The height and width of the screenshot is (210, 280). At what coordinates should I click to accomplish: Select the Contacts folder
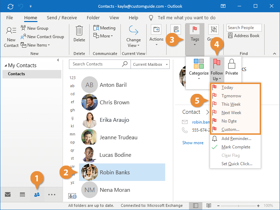click(32, 74)
